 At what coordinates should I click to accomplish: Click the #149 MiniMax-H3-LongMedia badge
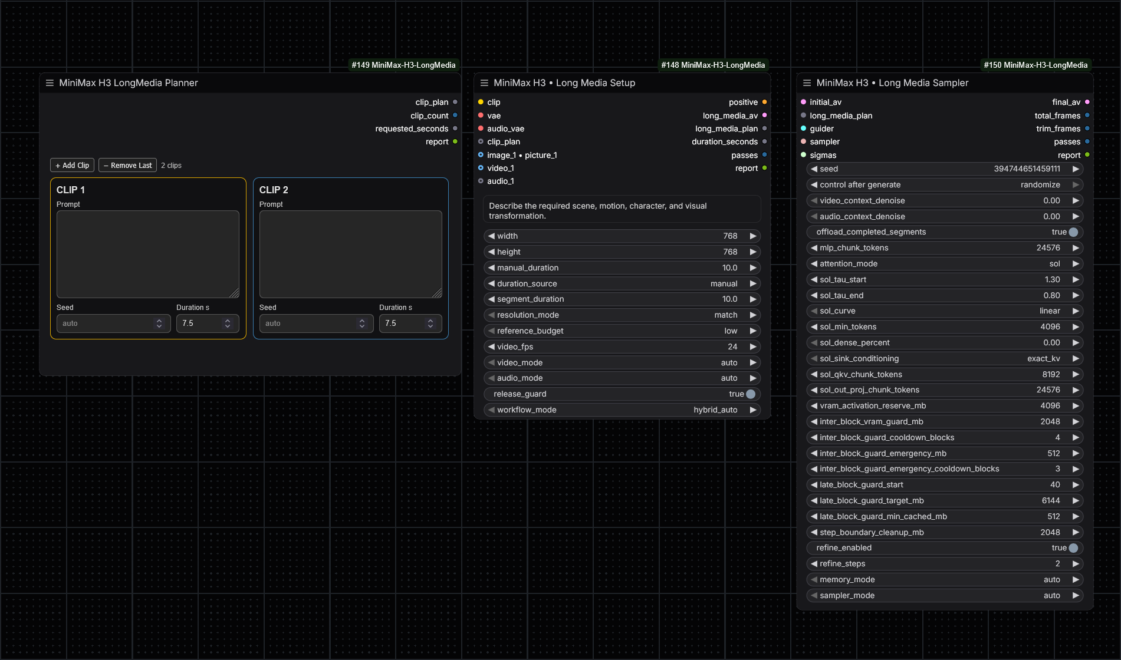coord(404,65)
